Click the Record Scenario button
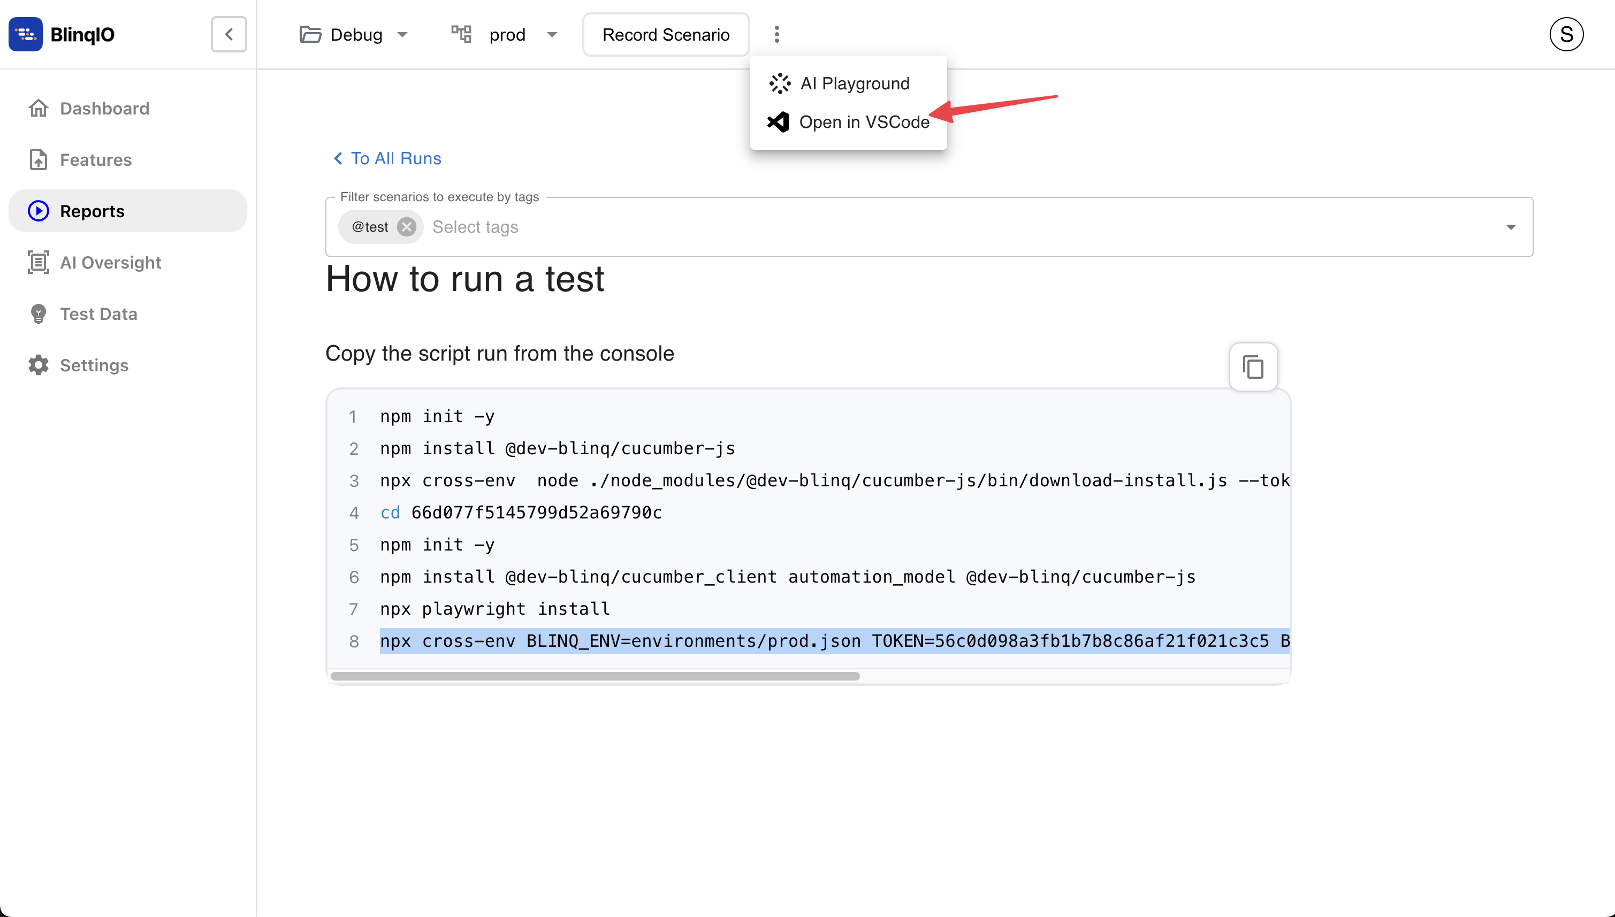This screenshot has height=917, width=1615. point(666,35)
